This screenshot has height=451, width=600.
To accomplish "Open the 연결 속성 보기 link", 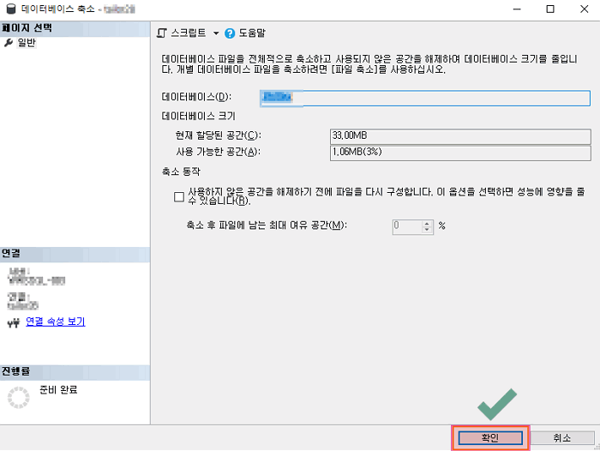I will point(56,322).
